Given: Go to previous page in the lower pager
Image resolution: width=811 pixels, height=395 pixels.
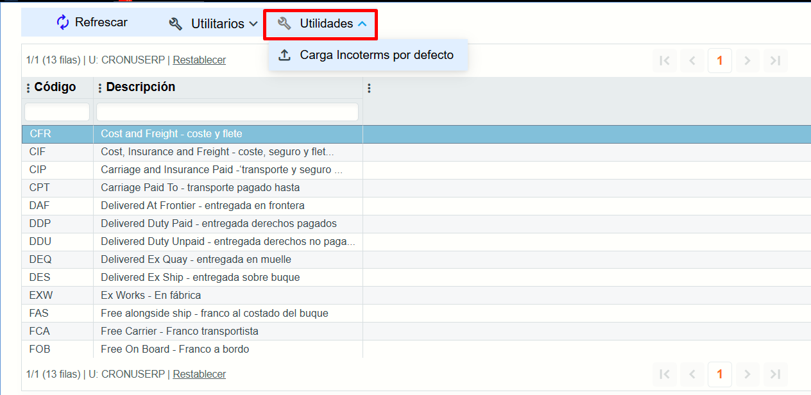Looking at the screenshot, I should (x=692, y=374).
